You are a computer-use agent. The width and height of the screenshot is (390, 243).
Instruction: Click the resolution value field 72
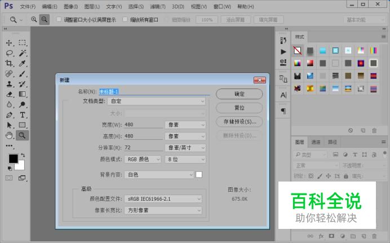144,148
